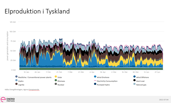Click the 21. Feb axis label

click(x=59, y=72)
